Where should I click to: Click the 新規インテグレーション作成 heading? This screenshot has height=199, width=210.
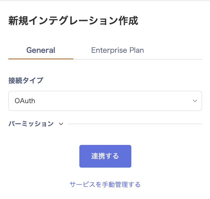(73, 21)
